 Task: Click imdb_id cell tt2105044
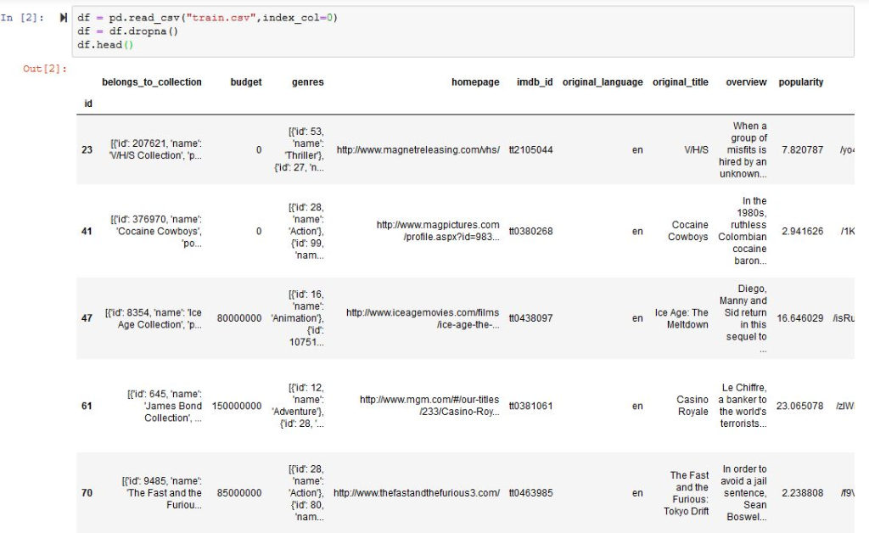pyautogui.click(x=531, y=149)
